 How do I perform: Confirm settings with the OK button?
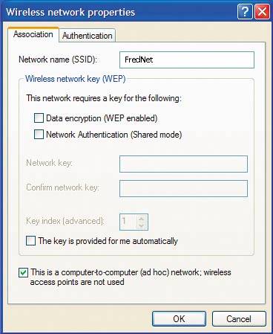tap(179, 318)
